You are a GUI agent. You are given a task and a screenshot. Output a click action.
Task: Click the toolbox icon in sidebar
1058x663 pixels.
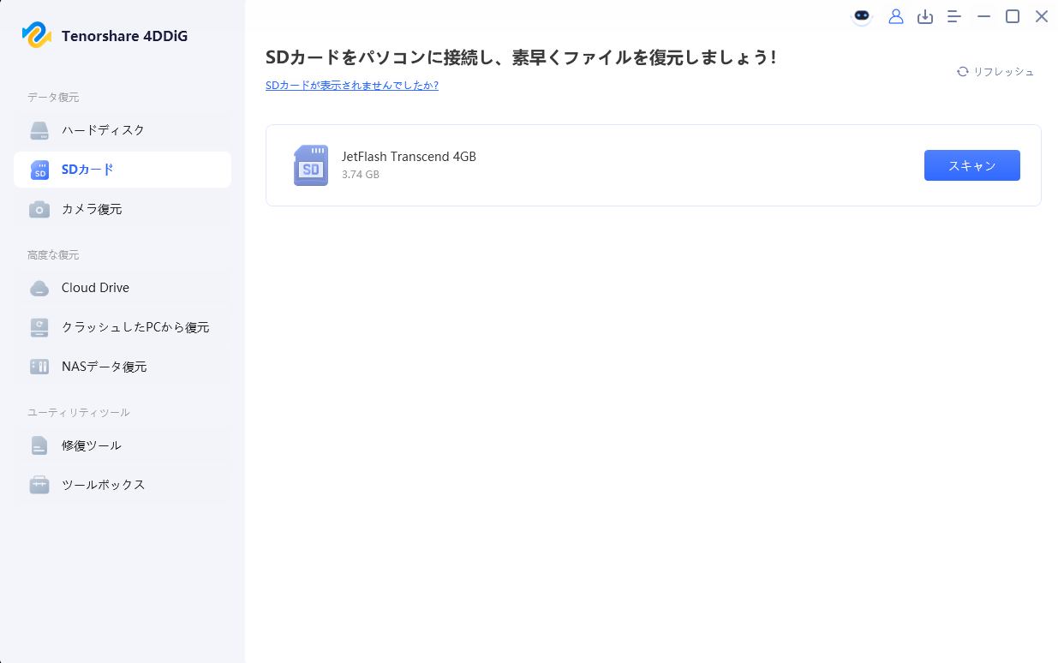[x=39, y=485]
